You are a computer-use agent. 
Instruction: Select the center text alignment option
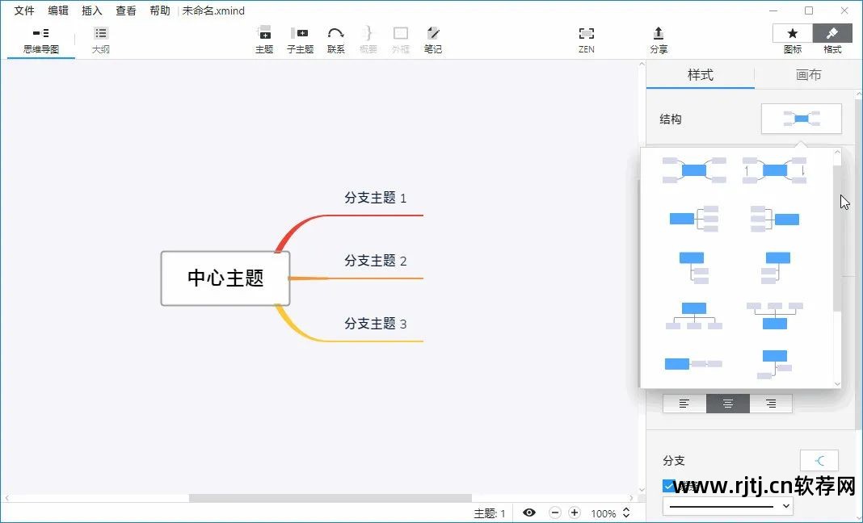pos(727,403)
